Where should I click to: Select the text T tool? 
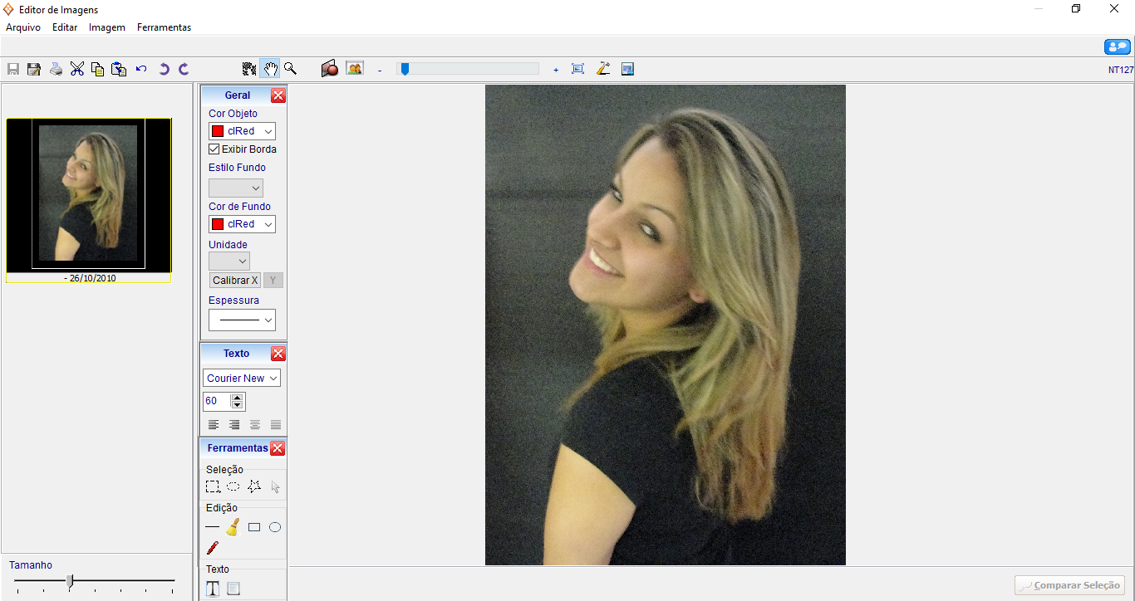[x=213, y=589]
